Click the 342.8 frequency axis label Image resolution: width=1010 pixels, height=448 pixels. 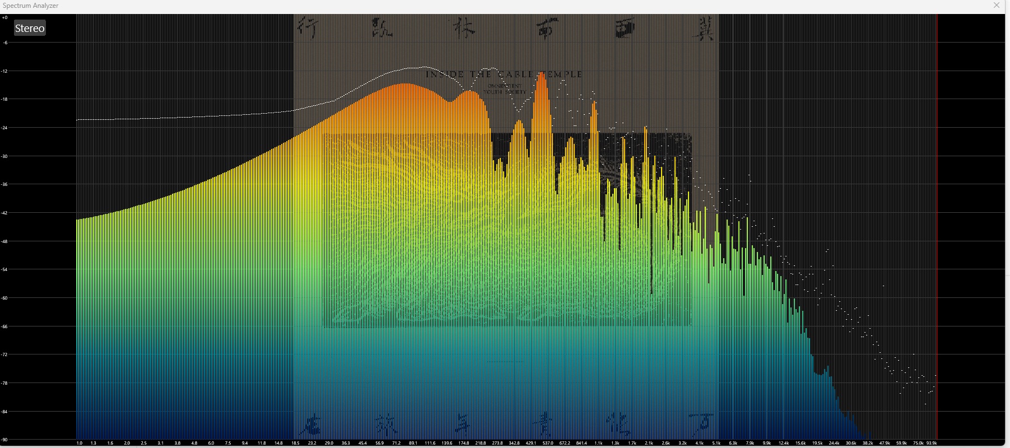[x=514, y=443]
